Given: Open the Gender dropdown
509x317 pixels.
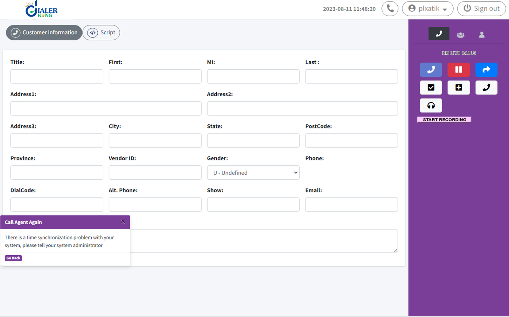Looking at the screenshot, I should [253, 173].
